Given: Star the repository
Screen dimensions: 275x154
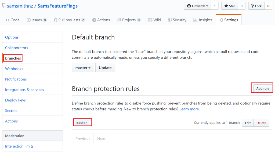Looking at the screenshot, I should [x=230, y=6].
